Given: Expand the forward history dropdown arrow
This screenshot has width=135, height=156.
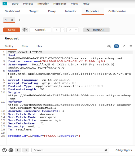Looking at the screenshot, I should pos(76,30).
